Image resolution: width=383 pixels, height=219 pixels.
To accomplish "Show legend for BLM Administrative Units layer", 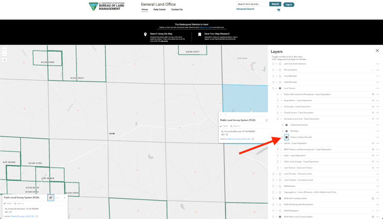I will tap(373, 198).
